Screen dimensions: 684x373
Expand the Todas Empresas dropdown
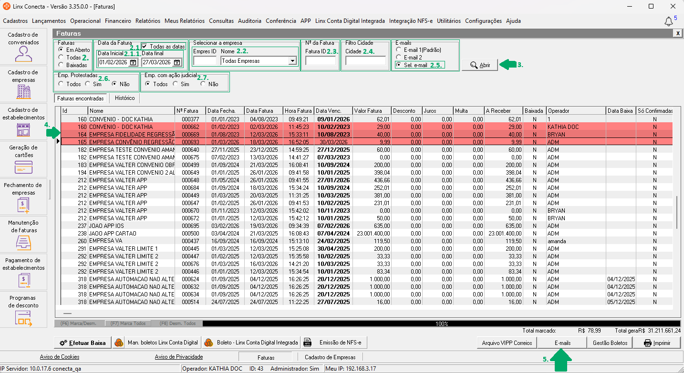click(292, 61)
